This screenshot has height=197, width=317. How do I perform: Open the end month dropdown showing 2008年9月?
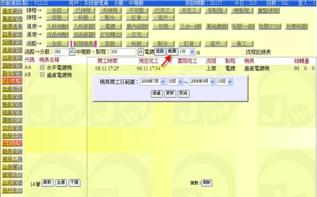click(212, 81)
